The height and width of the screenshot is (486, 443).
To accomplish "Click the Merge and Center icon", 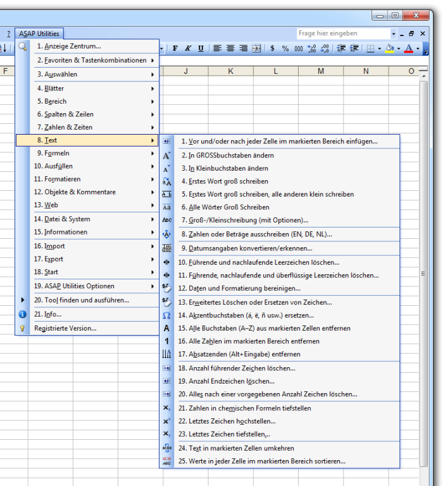I will coord(256,48).
